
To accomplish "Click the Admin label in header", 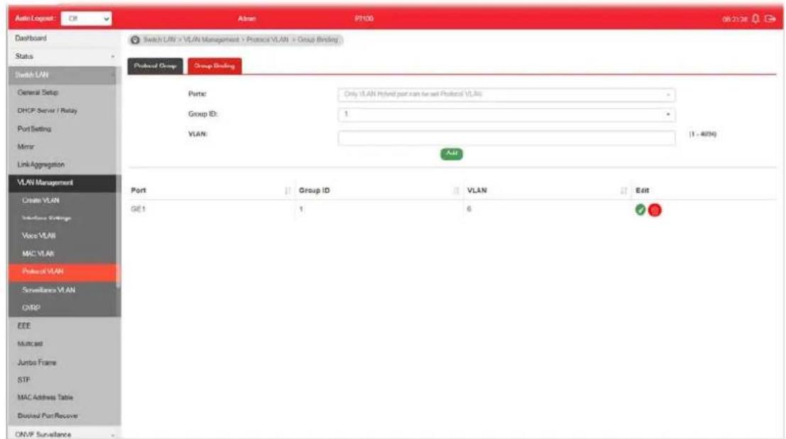I will tap(246, 18).
